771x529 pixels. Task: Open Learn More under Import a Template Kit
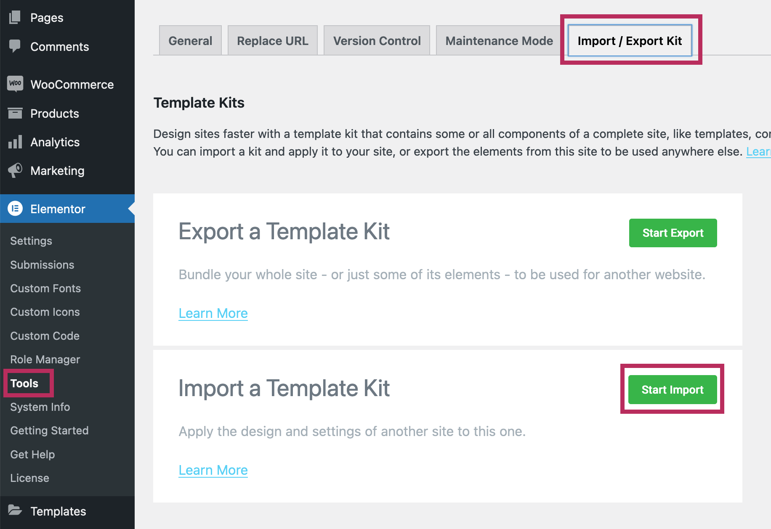[213, 470]
